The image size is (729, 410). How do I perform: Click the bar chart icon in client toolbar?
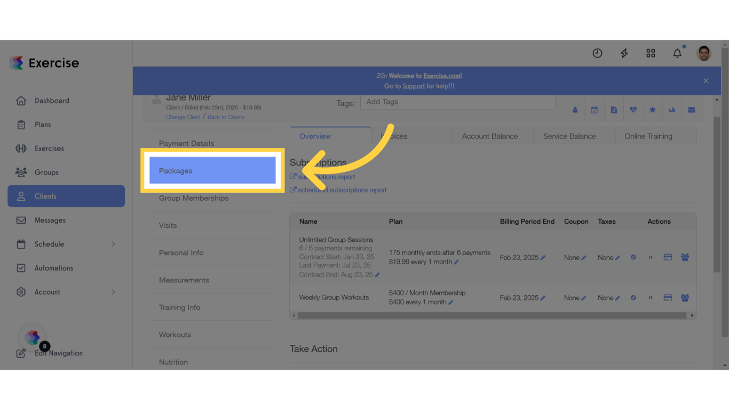pos(672,110)
